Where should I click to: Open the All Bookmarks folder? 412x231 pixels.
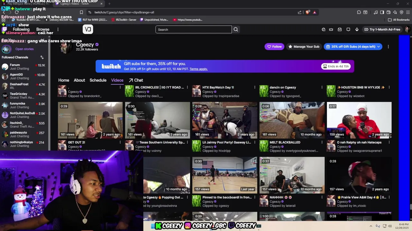[x=399, y=20]
